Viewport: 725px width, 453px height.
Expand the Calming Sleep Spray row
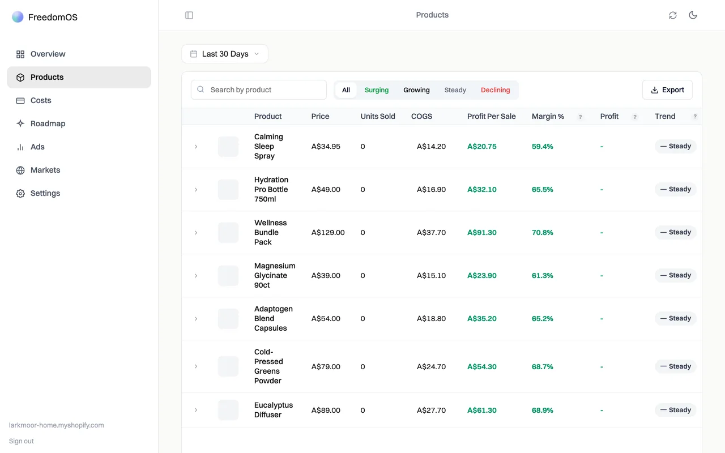click(x=196, y=147)
